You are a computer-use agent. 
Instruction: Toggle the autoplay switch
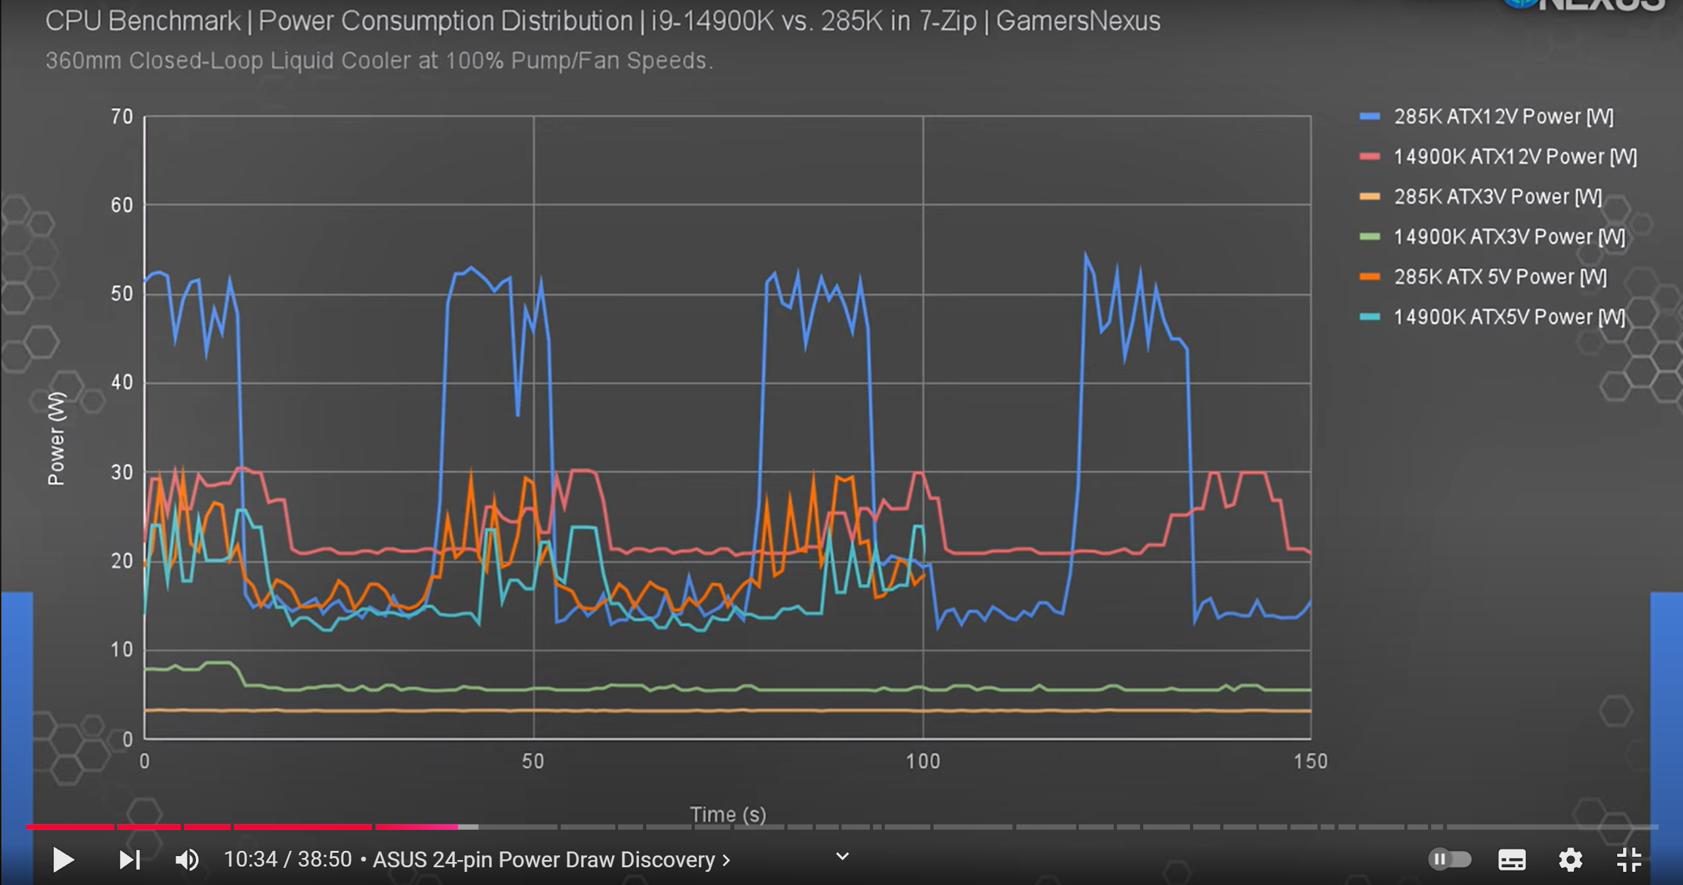[1450, 859]
